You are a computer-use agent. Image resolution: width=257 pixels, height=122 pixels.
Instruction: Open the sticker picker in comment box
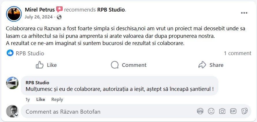[x=244, y=111]
